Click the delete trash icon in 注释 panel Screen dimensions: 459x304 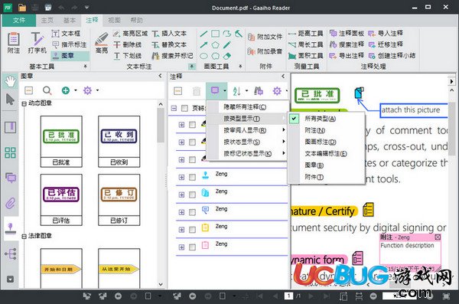tap(197, 91)
